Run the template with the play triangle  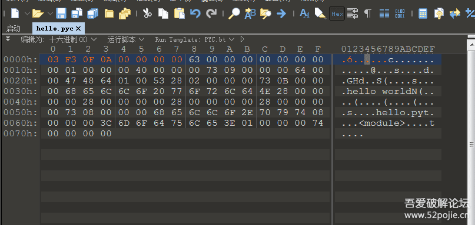(x=242, y=39)
